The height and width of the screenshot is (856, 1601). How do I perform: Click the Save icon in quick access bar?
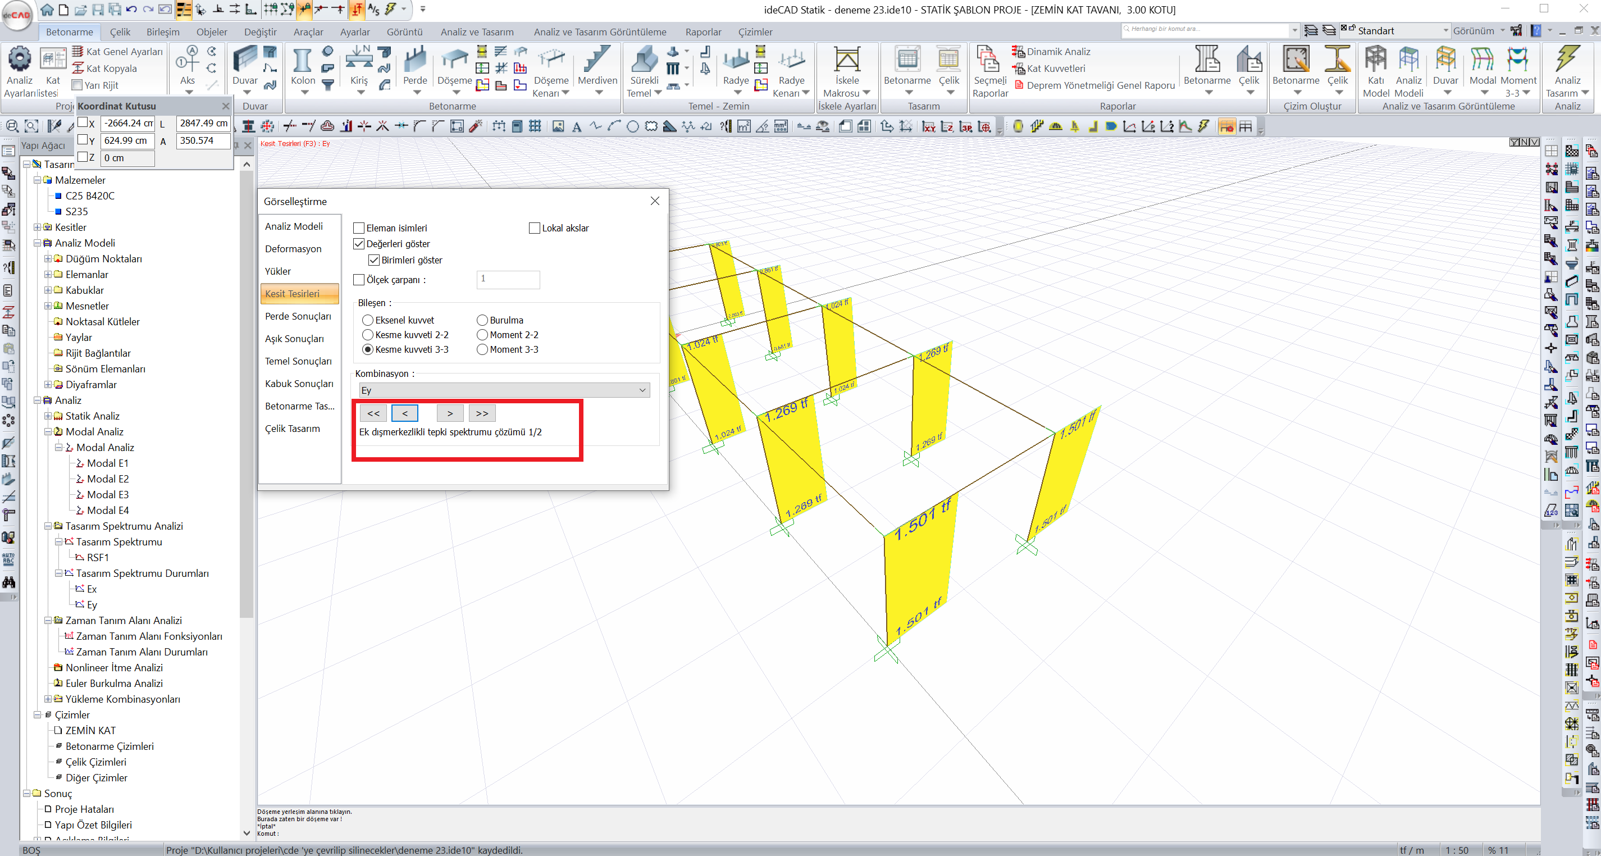pyautogui.click(x=98, y=10)
